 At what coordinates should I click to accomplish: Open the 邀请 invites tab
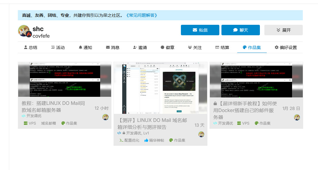click(140, 48)
